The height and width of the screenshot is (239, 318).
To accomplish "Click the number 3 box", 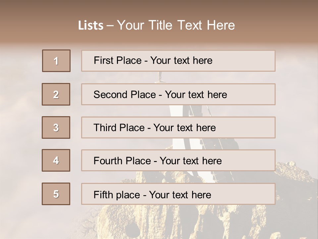I will (56, 127).
